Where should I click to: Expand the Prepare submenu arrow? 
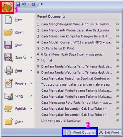point(31,83)
